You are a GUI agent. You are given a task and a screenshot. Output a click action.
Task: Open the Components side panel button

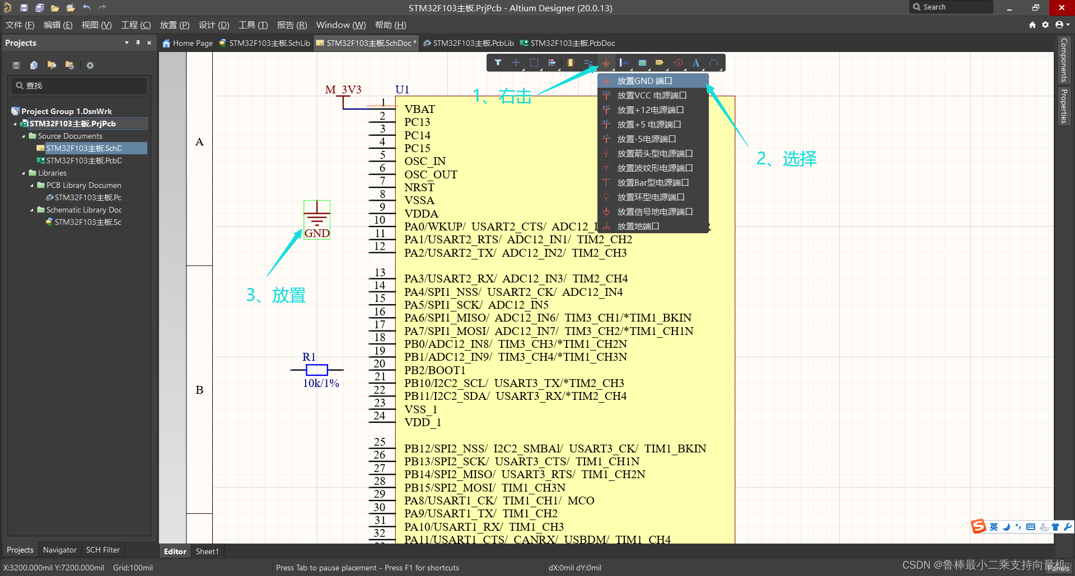[1064, 60]
